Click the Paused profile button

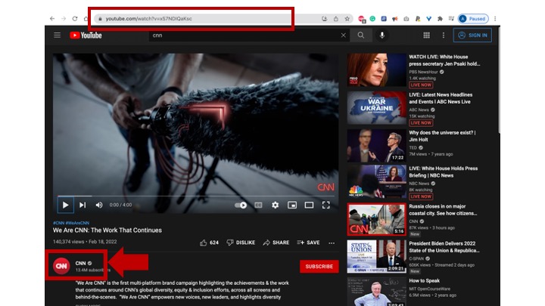(473, 19)
